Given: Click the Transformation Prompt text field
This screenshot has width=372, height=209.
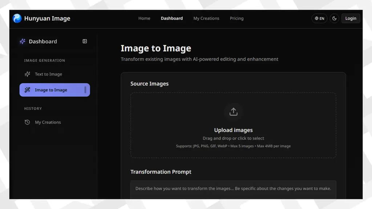Looking at the screenshot, I should pos(233,189).
